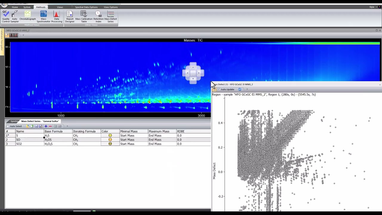Open the Home ribbon tab
382x215 pixels.
[x=15, y=7]
